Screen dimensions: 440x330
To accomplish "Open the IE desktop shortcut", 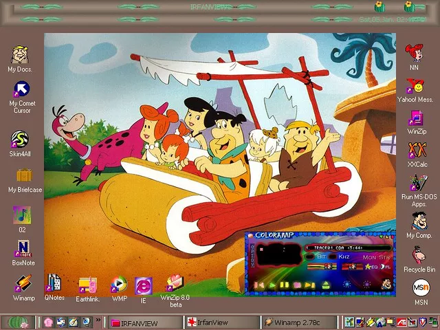I will tap(144, 290).
